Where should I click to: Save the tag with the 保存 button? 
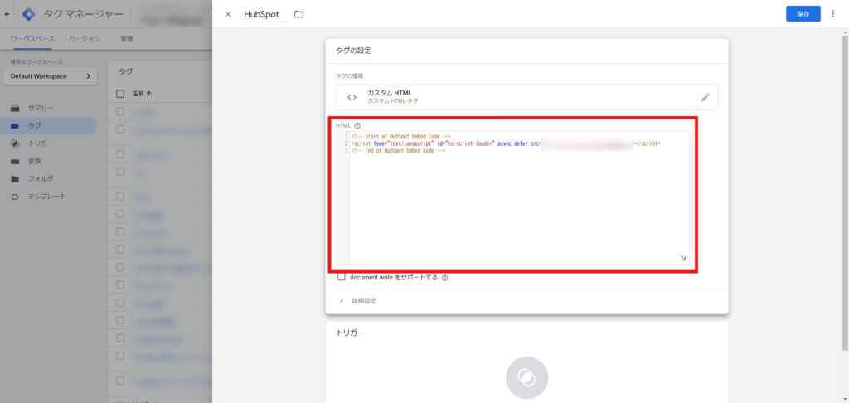coord(803,14)
